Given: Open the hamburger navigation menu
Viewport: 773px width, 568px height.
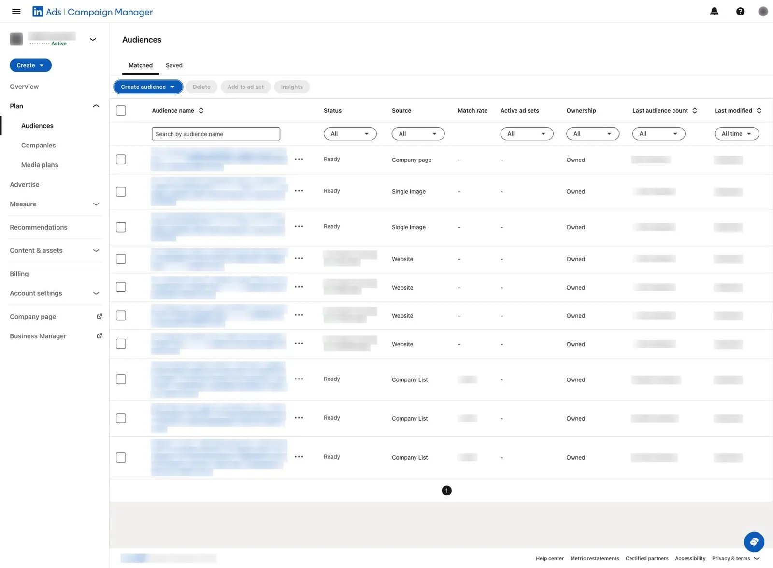Looking at the screenshot, I should coord(16,12).
